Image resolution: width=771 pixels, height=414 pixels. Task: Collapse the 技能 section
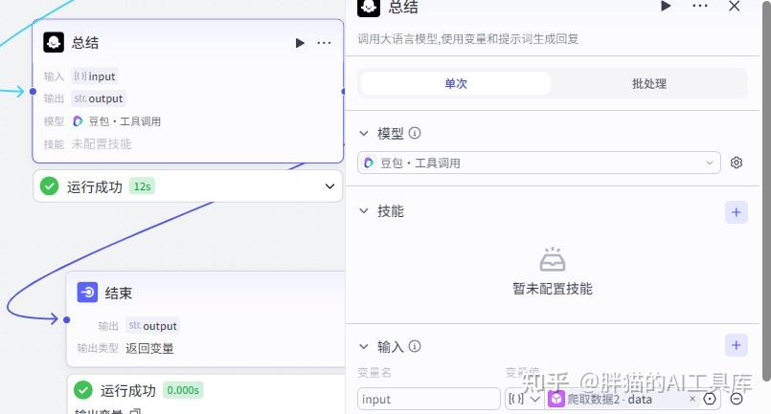click(364, 211)
